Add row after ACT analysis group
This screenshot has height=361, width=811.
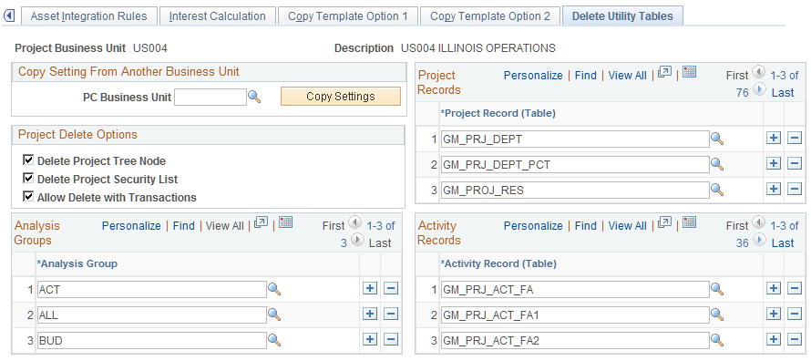click(x=370, y=289)
